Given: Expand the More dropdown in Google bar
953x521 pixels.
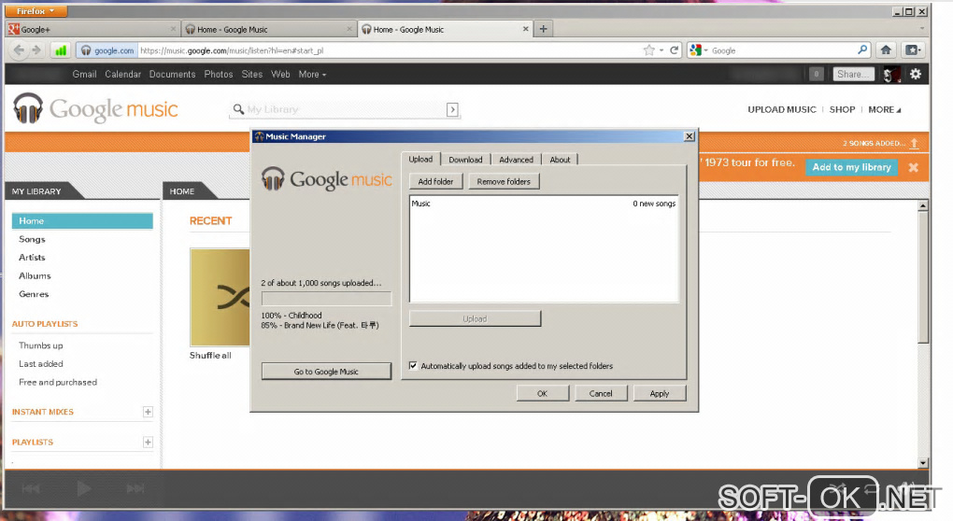Looking at the screenshot, I should point(312,74).
